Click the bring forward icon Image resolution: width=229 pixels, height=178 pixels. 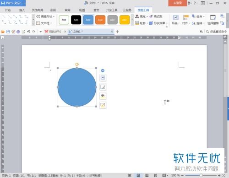(223, 16)
